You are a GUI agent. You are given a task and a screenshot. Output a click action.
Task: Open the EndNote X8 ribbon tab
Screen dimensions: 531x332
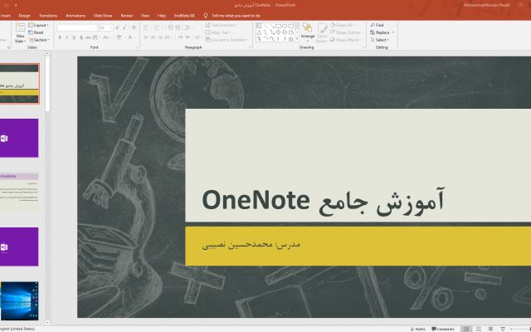point(184,16)
